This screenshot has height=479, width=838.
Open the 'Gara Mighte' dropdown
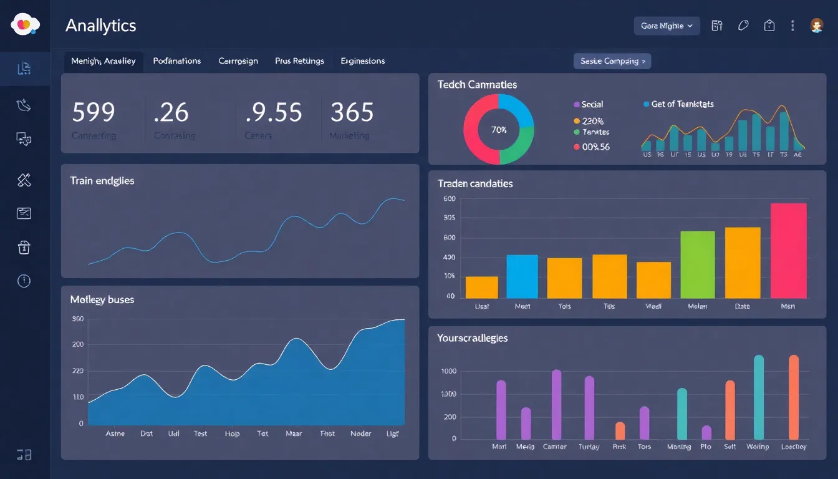point(667,26)
